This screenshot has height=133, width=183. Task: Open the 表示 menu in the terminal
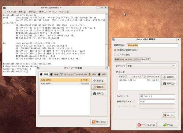[x=33, y=12]
